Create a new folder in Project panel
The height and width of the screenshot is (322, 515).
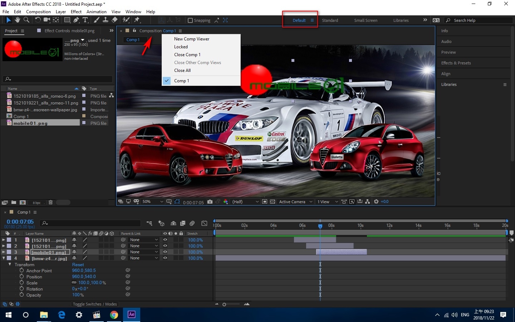coord(14,203)
